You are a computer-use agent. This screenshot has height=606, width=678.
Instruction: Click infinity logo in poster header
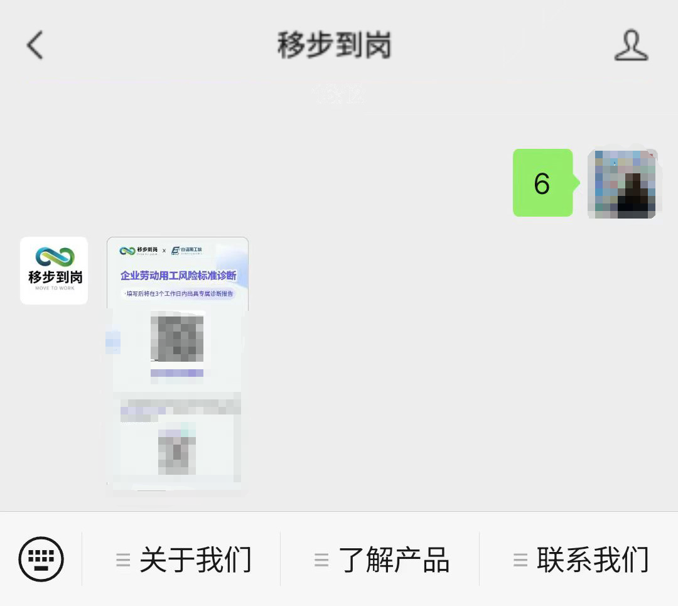[127, 251]
